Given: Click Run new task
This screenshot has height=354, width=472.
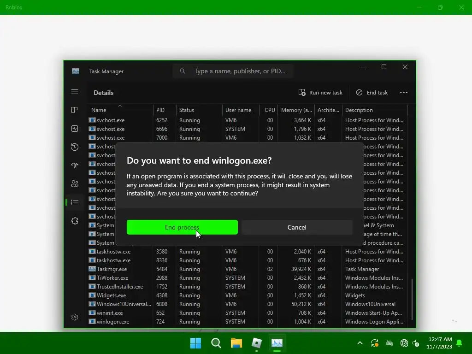Looking at the screenshot, I should (x=320, y=92).
